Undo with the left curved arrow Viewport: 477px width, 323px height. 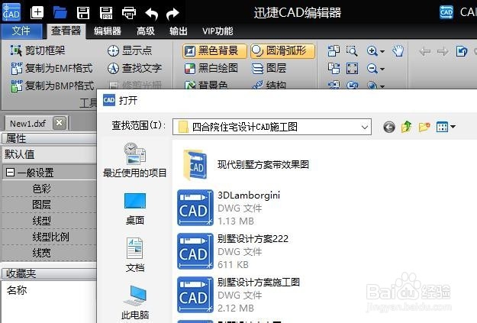click(x=152, y=14)
